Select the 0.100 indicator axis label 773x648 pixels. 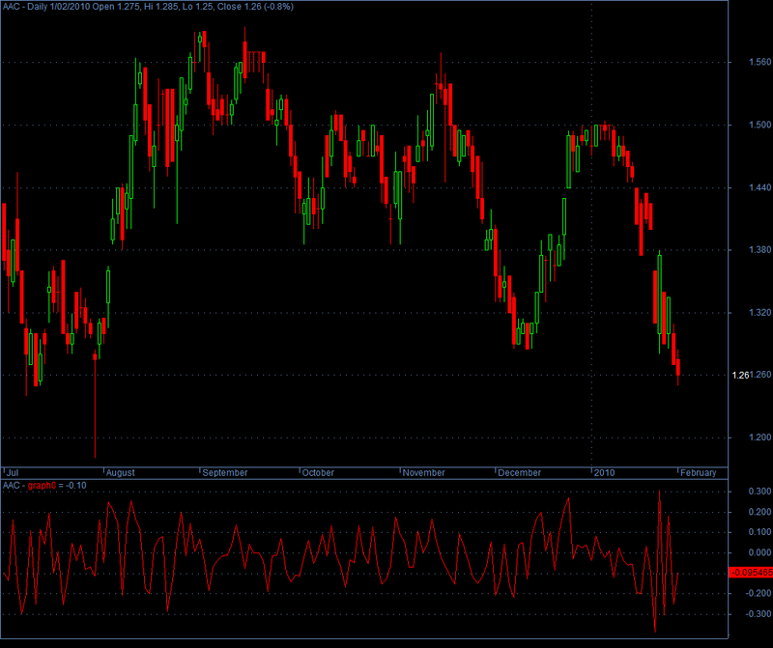pos(759,532)
